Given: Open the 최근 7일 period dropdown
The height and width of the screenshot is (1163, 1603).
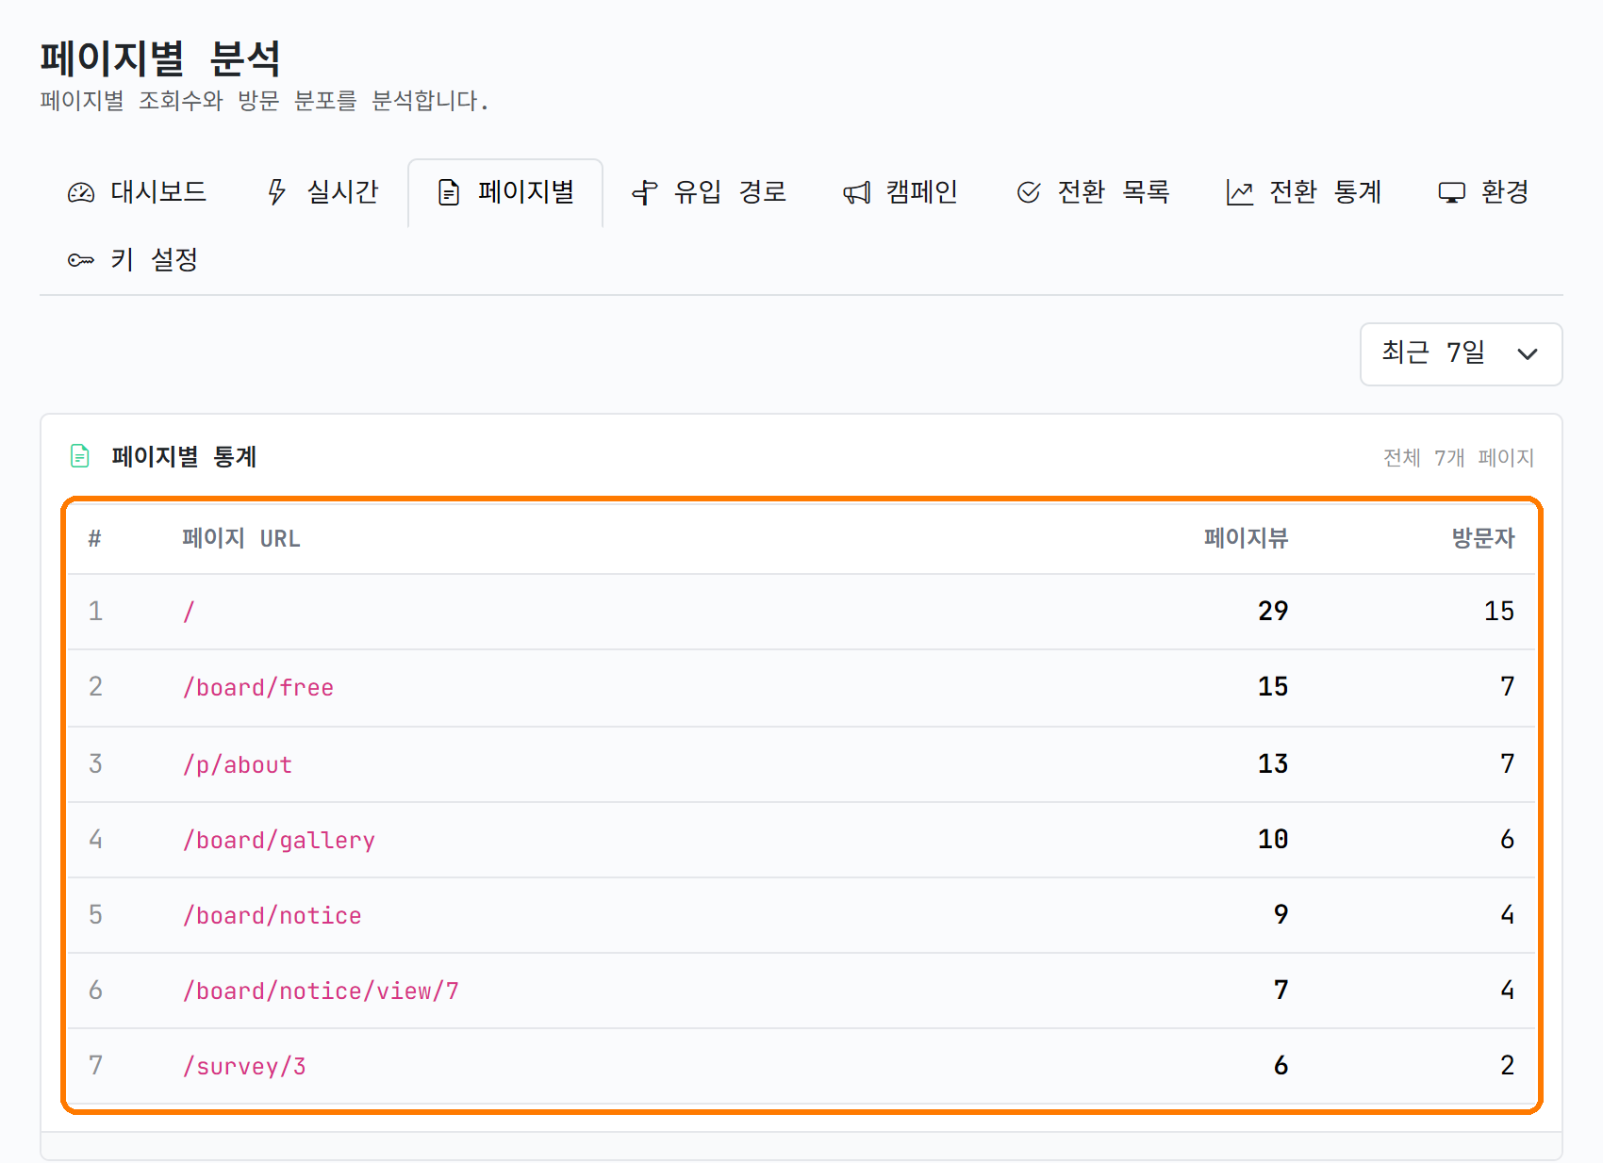Looking at the screenshot, I should point(1461,354).
